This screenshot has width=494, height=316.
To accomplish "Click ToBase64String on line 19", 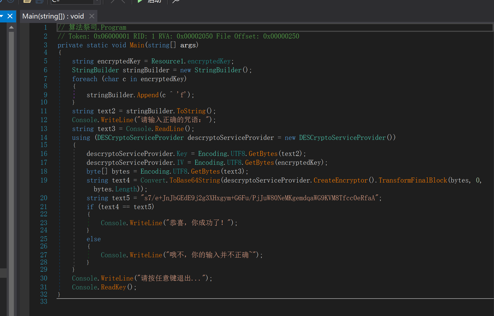I will pos(195,180).
